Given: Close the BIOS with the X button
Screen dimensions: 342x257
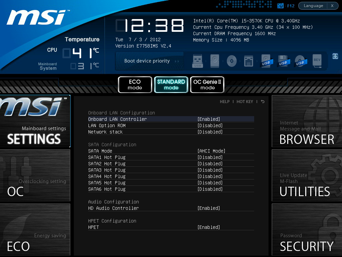Looking at the screenshot, I should tap(332, 6).
